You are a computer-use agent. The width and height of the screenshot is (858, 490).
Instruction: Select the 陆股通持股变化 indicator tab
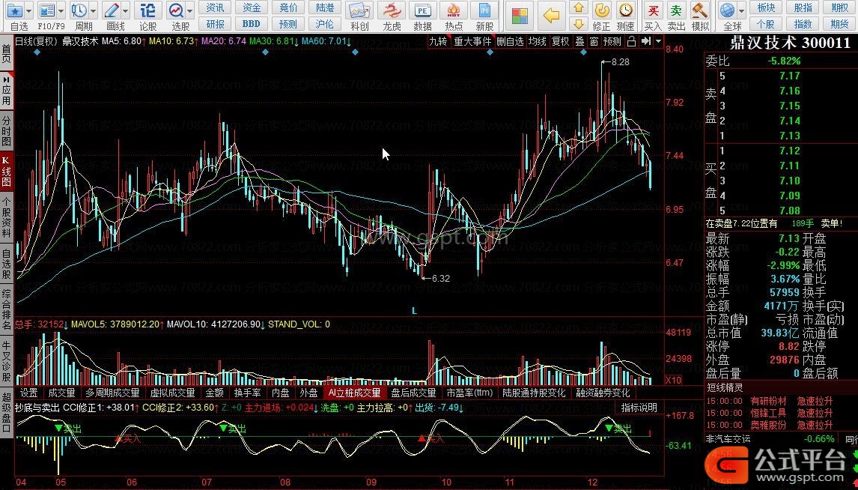(x=534, y=393)
